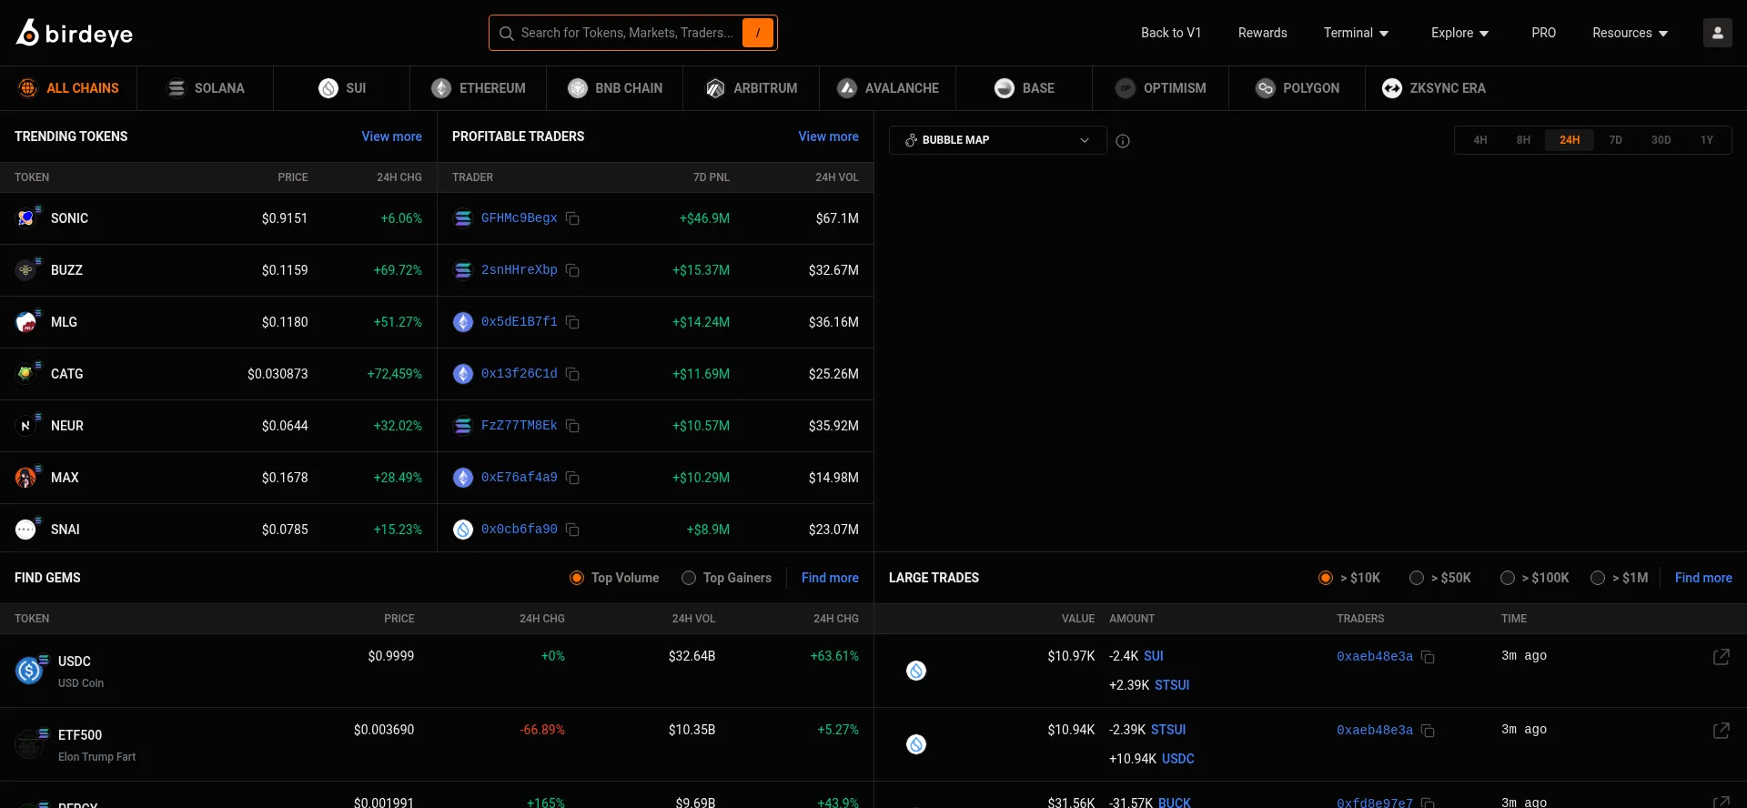Switch to the Solana chain tab
The width and height of the screenshot is (1747, 808).
[206, 88]
